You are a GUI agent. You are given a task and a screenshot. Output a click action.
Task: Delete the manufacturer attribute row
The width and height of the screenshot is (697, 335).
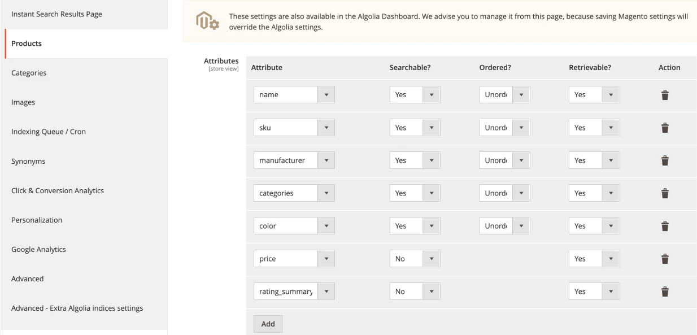point(665,160)
